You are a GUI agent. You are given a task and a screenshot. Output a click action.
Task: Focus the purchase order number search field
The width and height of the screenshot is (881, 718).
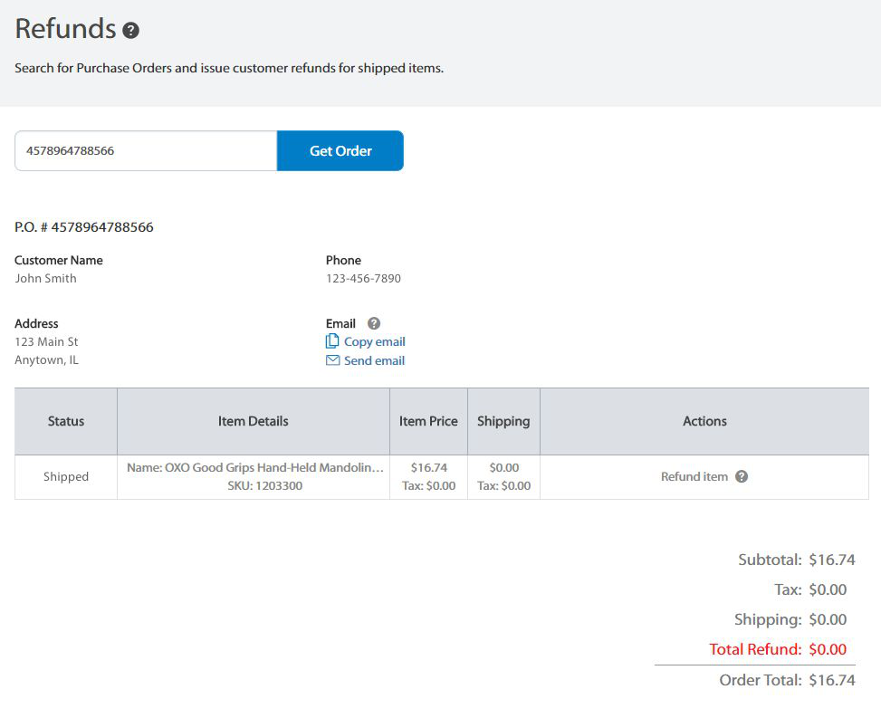click(146, 151)
